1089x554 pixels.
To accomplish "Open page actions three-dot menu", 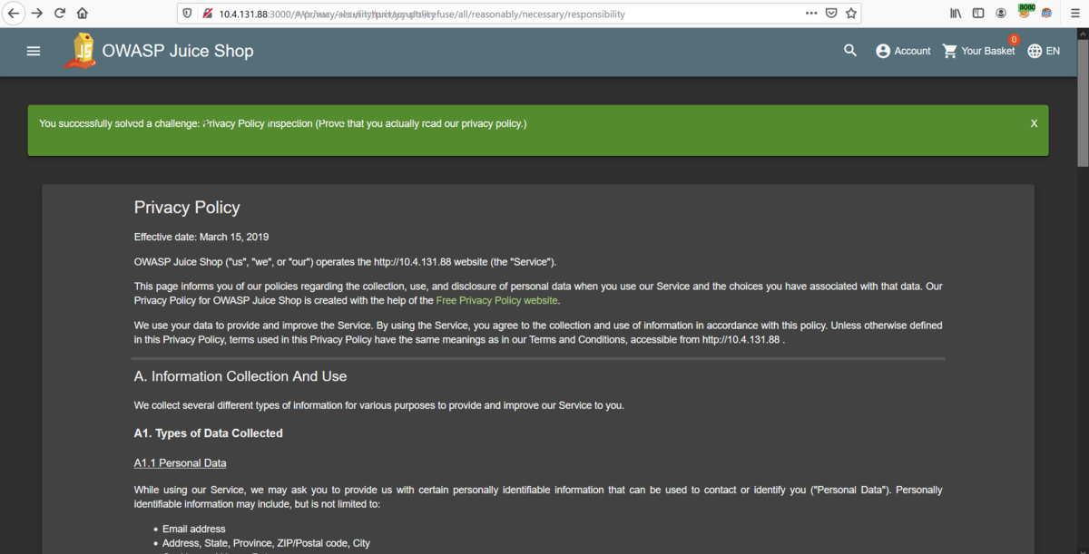I will [811, 14].
